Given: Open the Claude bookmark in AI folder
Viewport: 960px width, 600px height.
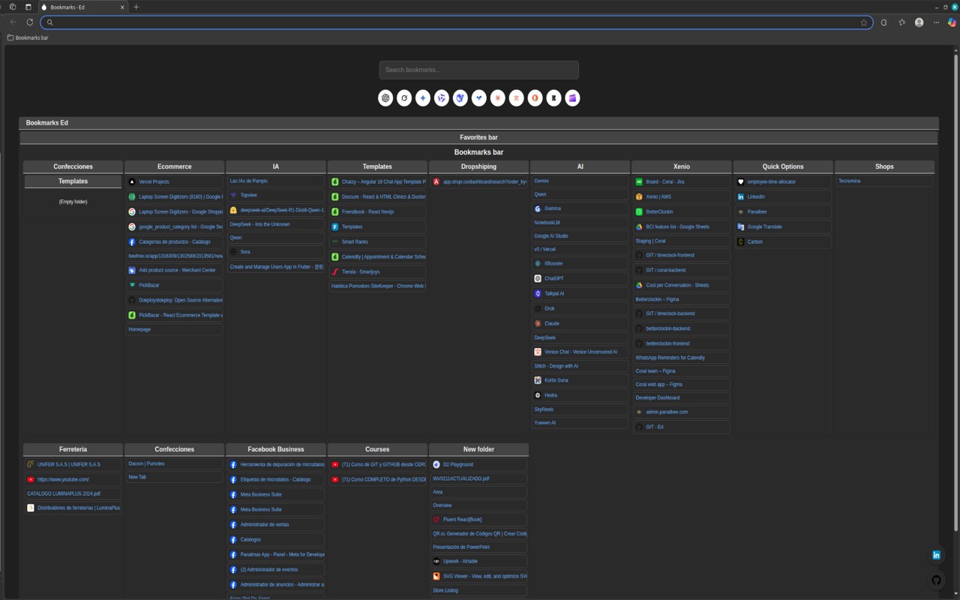Looking at the screenshot, I should click(x=580, y=323).
